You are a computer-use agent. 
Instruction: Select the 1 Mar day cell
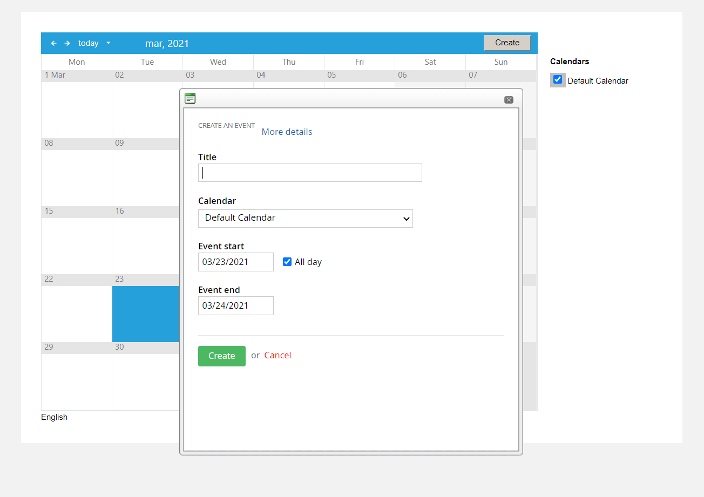77,104
